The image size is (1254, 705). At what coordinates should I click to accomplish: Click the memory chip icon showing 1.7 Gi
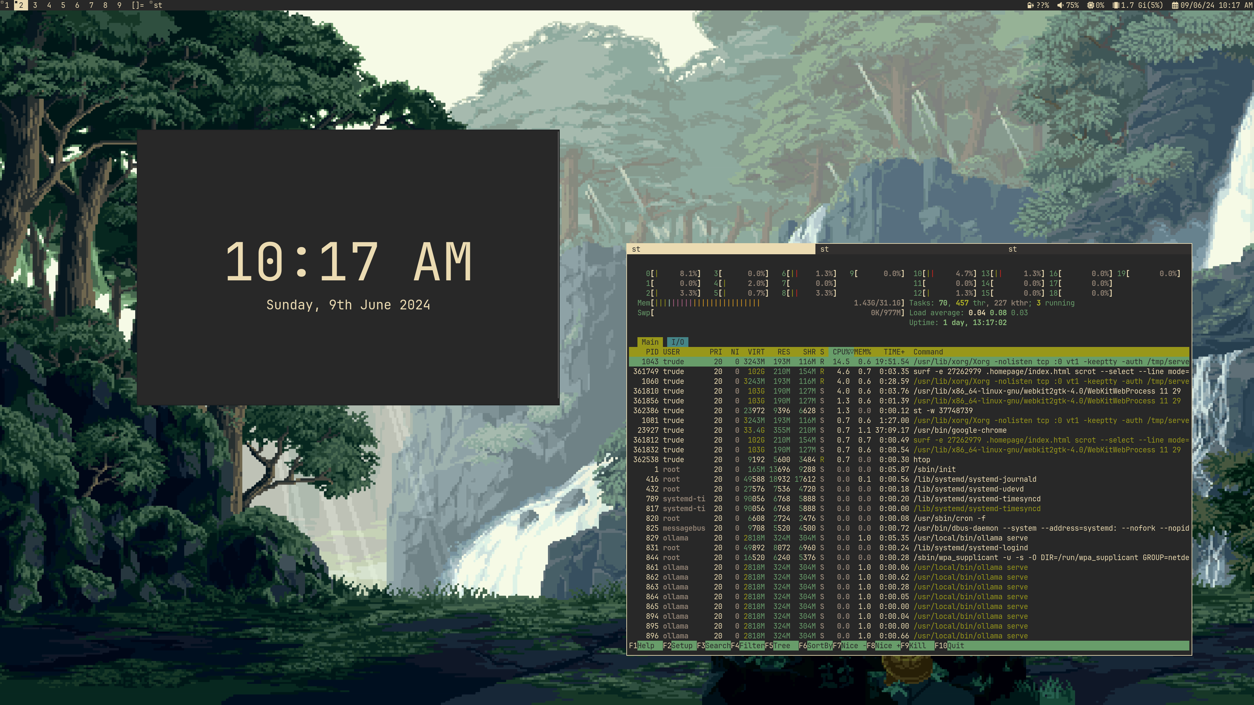(1116, 5)
